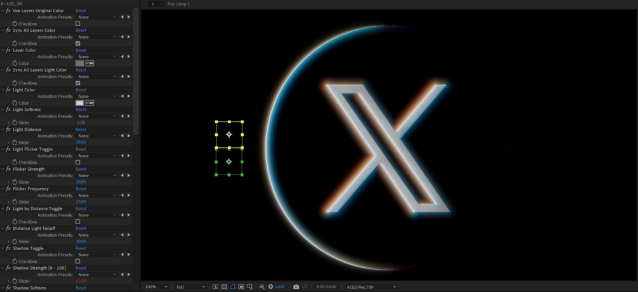Click stopwatch for Light Color property
This screenshot has width=638, height=292.
click(x=15, y=103)
